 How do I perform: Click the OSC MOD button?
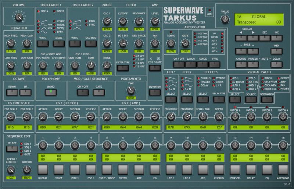click(91, 43)
